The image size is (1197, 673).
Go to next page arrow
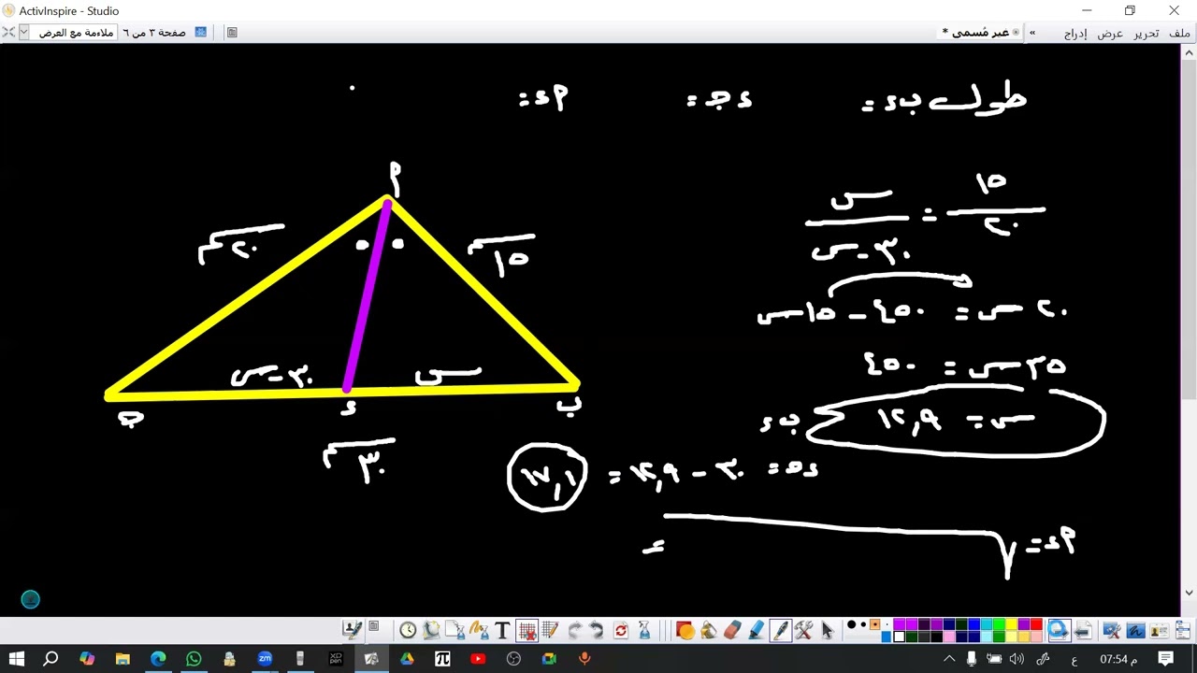[x=1060, y=630]
